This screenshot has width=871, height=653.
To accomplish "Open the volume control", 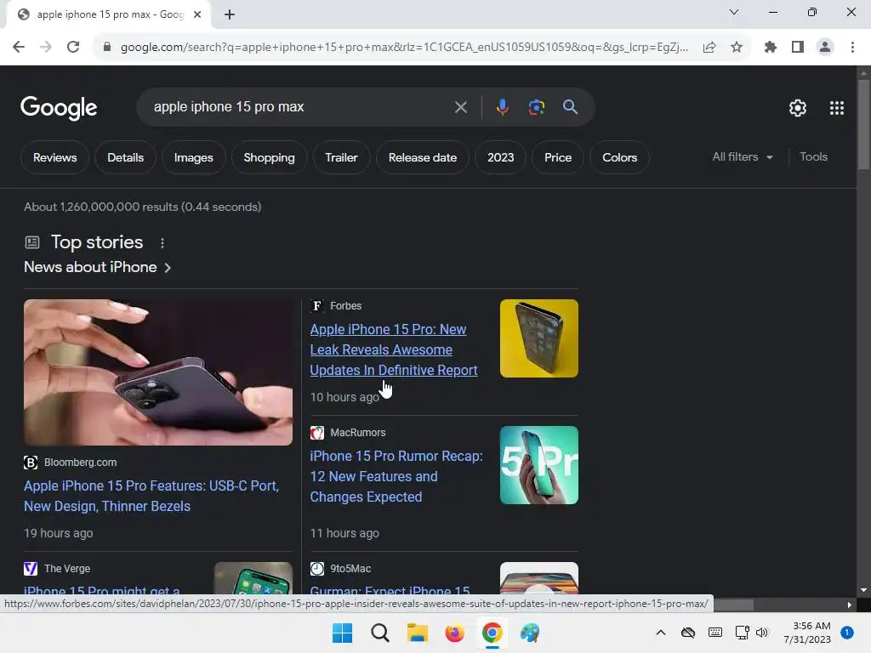I will tap(762, 633).
